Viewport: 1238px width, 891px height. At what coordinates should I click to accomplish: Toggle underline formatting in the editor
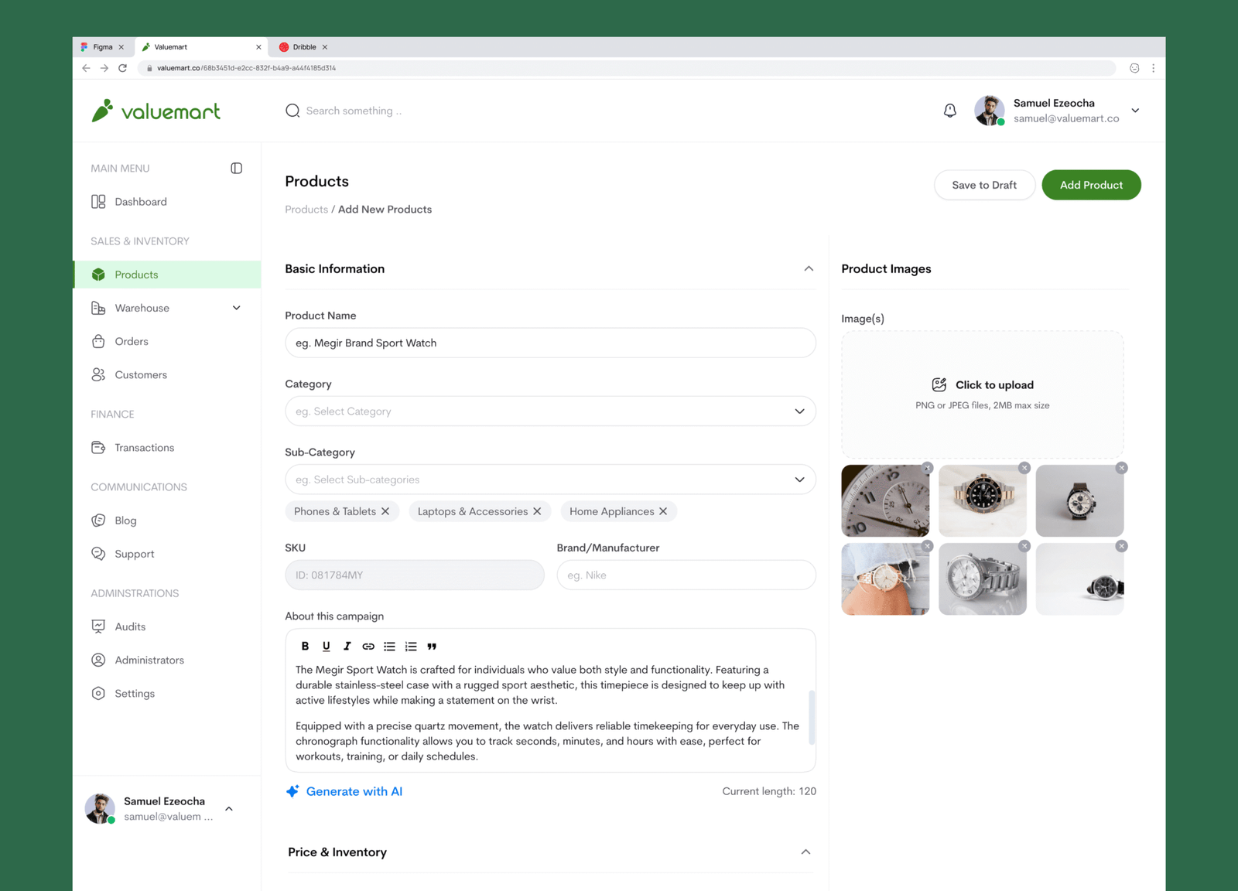(326, 647)
